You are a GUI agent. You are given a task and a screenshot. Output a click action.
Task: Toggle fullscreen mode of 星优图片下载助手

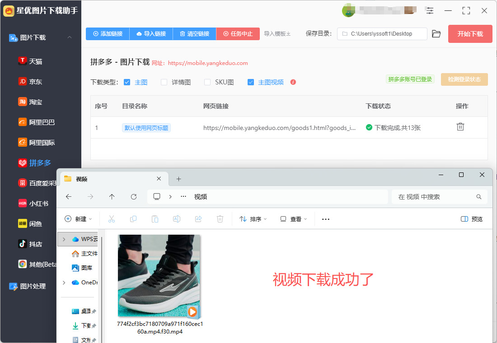[x=466, y=10]
